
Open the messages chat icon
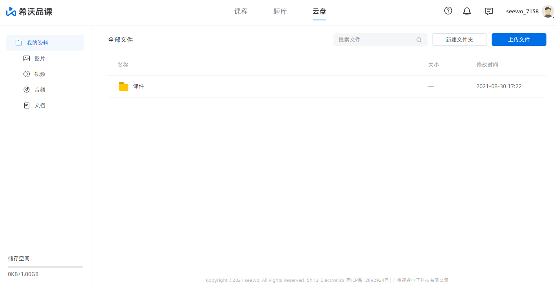(489, 11)
